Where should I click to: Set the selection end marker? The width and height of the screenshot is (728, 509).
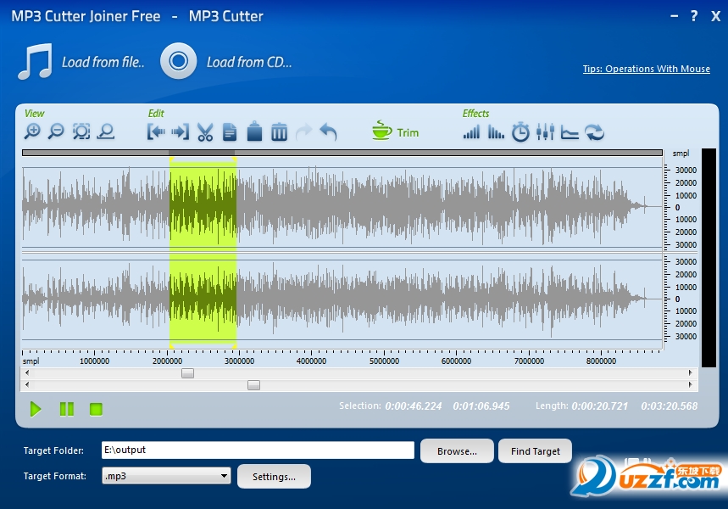tap(181, 132)
